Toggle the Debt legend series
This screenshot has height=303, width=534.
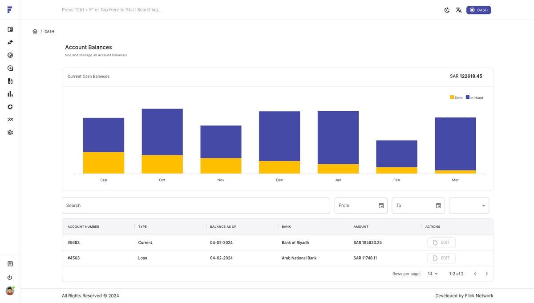pyautogui.click(x=456, y=97)
